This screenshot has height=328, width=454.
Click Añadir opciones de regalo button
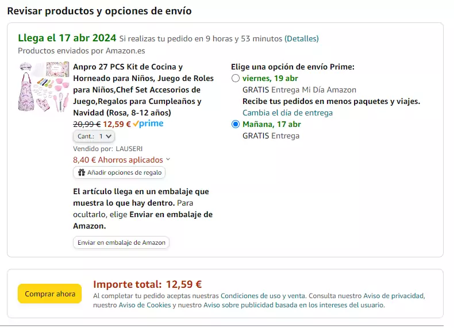[120, 172]
